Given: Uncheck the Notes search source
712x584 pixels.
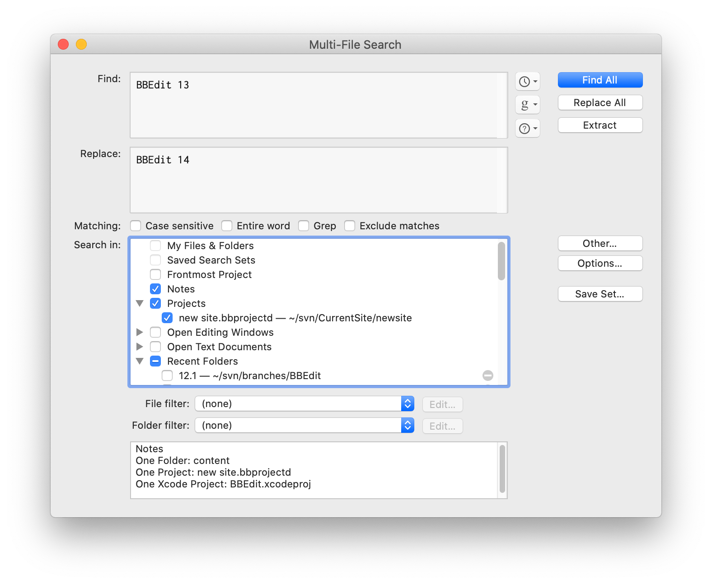Looking at the screenshot, I should click(155, 289).
